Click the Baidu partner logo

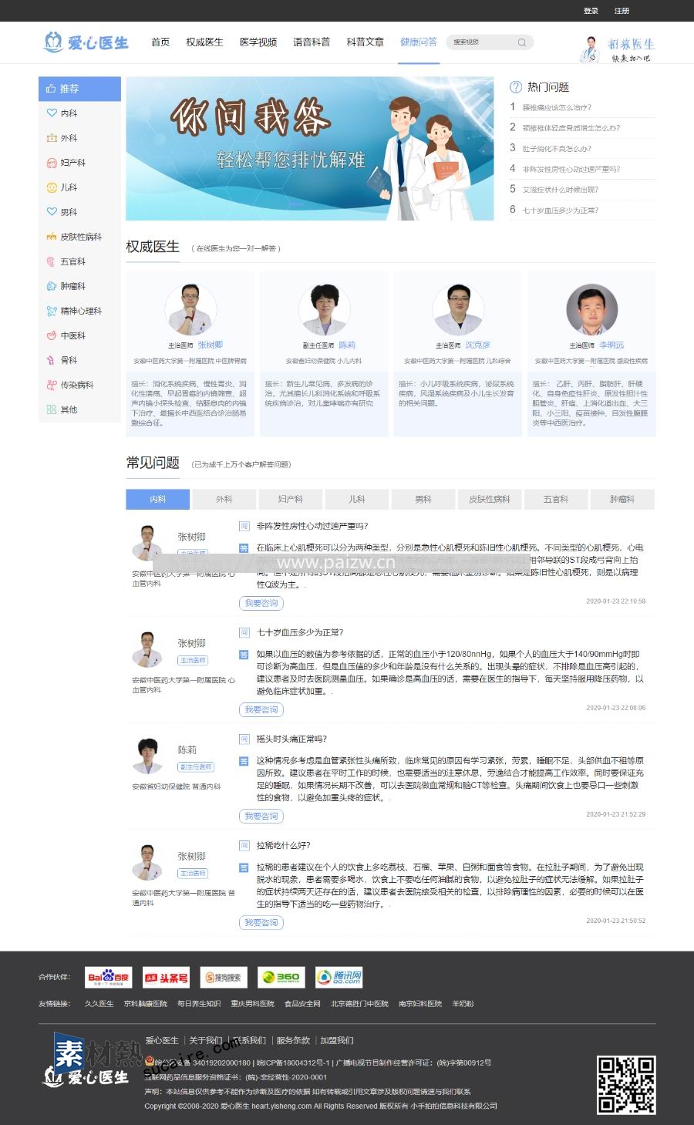click(x=108, y=977)
